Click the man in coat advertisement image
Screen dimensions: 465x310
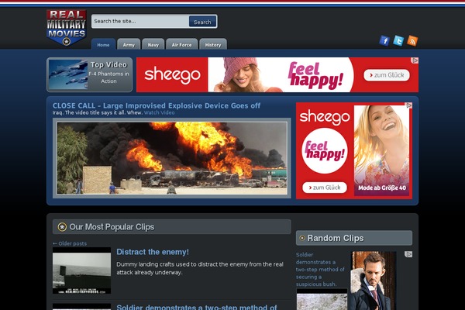point(373,281)
